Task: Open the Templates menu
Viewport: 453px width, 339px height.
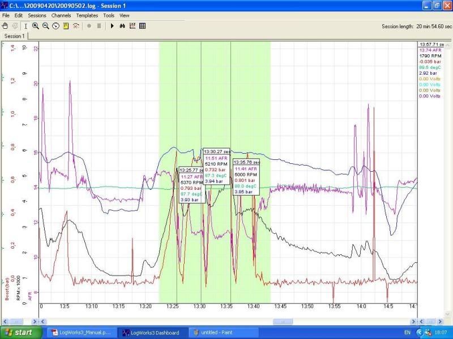Action: (x=87, y=15)
